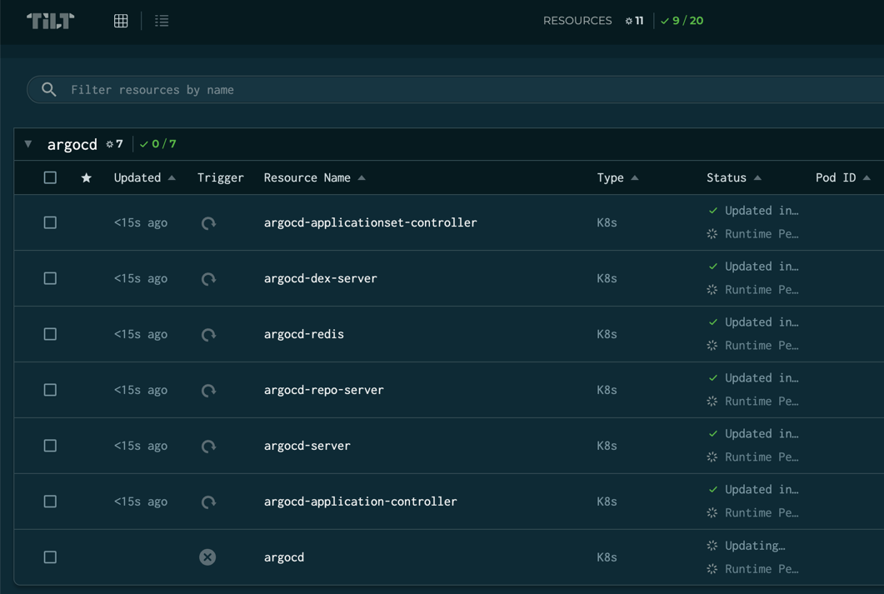
Task: Trigger update for argocd-repo-server
Action: (x=208, y=391)
